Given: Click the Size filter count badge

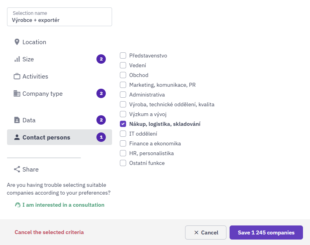Looking at the screenshot, I should [x=101, y=59].
